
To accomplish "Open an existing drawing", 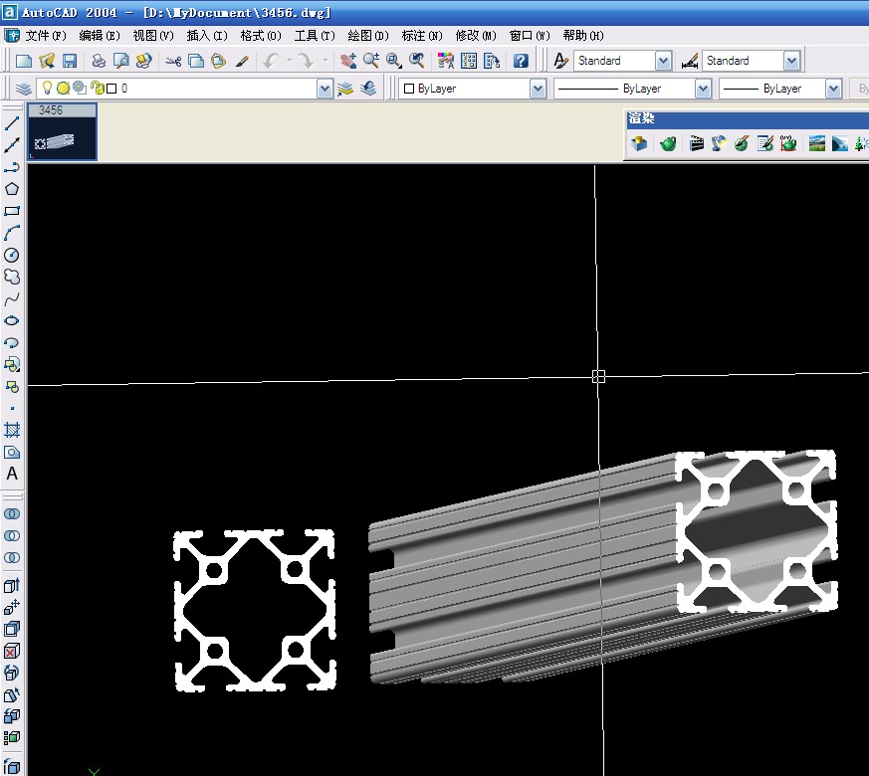I will [x=47, y=61].
